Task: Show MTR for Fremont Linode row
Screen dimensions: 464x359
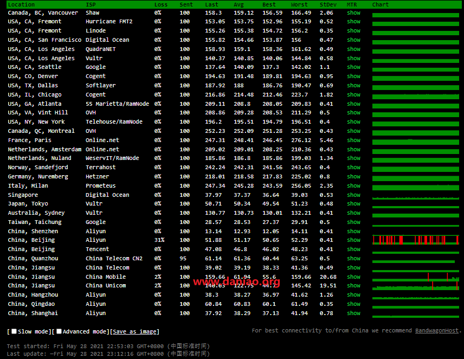Action: (353, 30)
